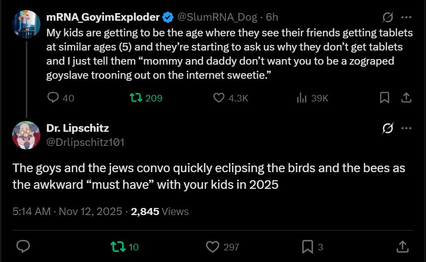Like the parent post with 4.3K likes

[x=219, y=98]
